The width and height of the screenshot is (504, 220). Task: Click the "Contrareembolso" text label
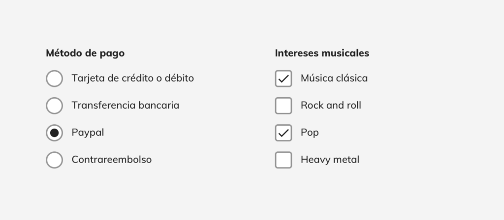pyautogui.click(x=112, y=160)
